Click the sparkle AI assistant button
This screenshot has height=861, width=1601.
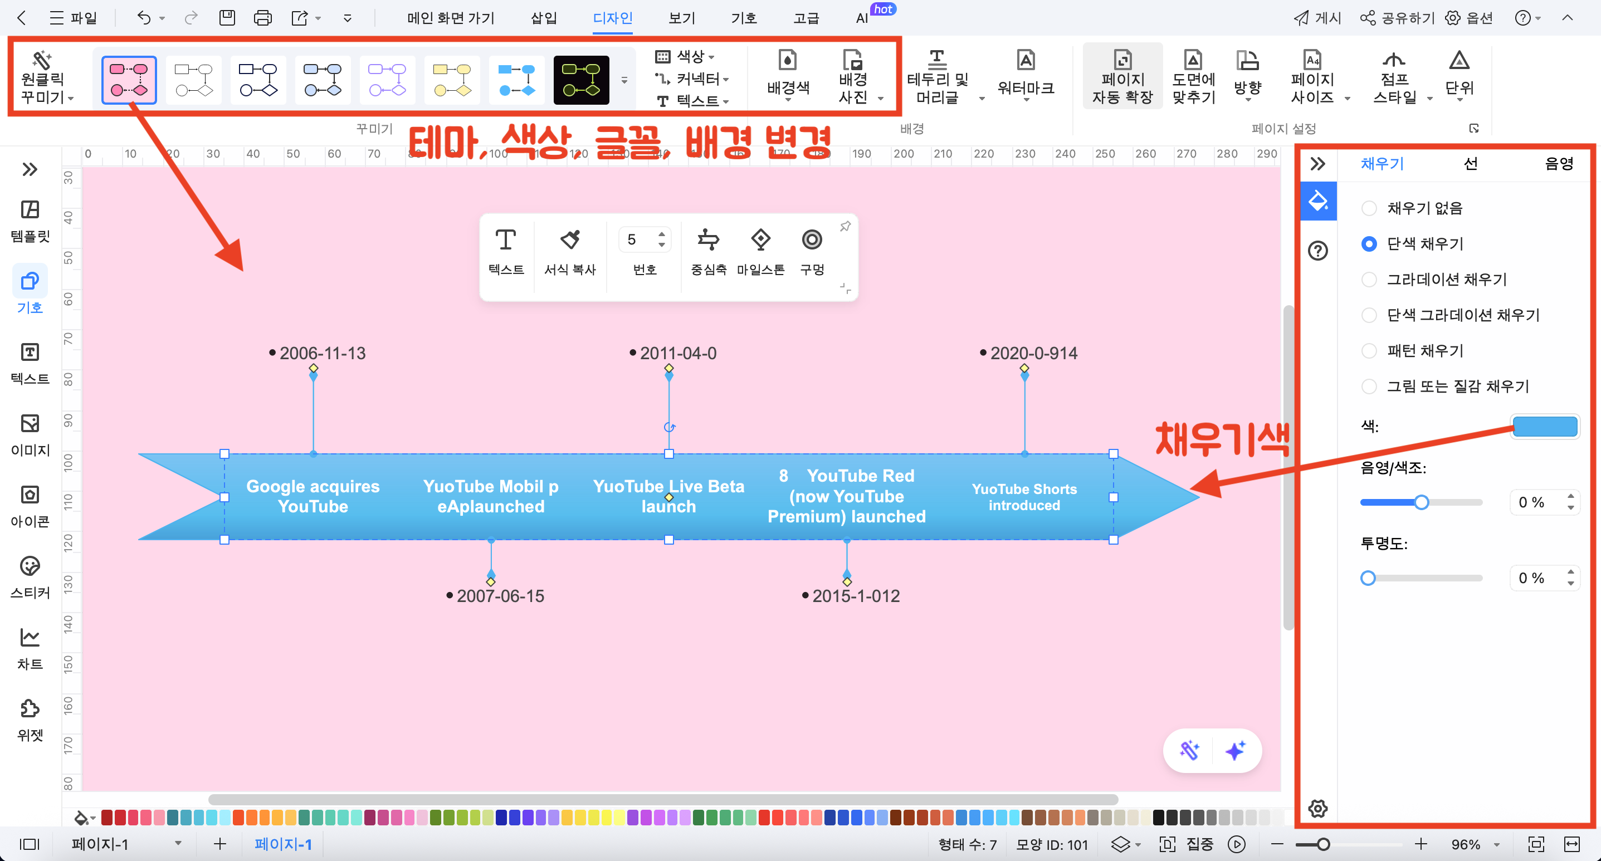click(x=1235, y=750)
